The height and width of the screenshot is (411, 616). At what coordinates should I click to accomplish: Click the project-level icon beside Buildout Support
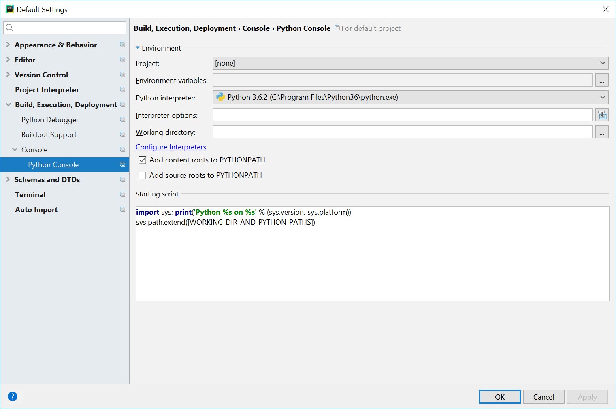(x=122, y=134)
